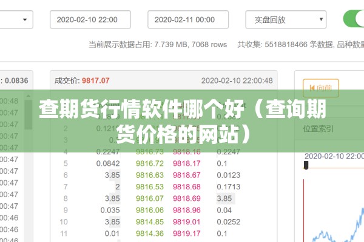Grab the black timeline slider handle
This screenshot has width=364, height=242.
[x=306, y=165]
